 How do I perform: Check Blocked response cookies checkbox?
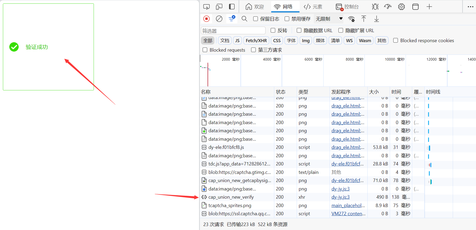396,40
